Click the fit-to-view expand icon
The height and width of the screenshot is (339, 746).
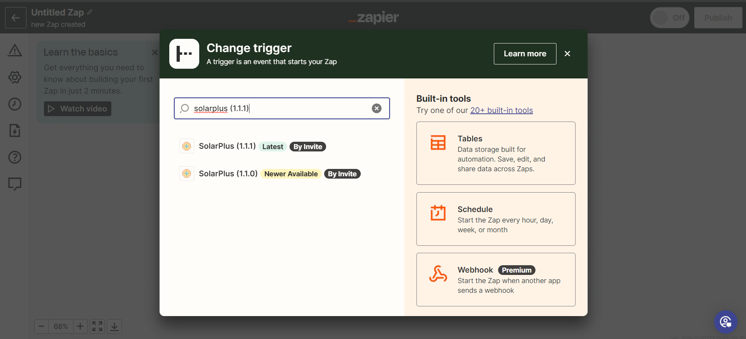pyautogui.click(x=97, y=326)
